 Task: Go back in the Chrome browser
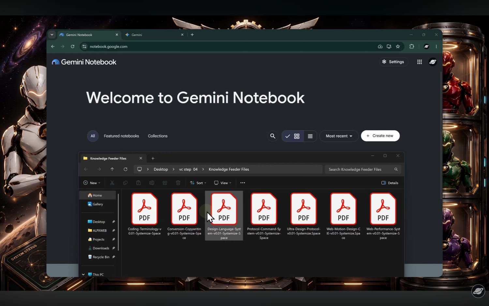(x=53, y=46)
